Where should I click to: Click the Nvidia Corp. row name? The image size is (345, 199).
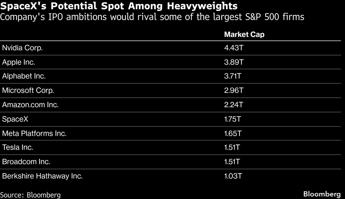point(22,48)
